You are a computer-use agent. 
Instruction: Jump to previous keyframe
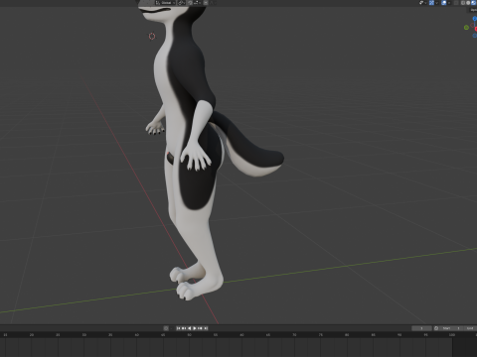coord(184,328)
